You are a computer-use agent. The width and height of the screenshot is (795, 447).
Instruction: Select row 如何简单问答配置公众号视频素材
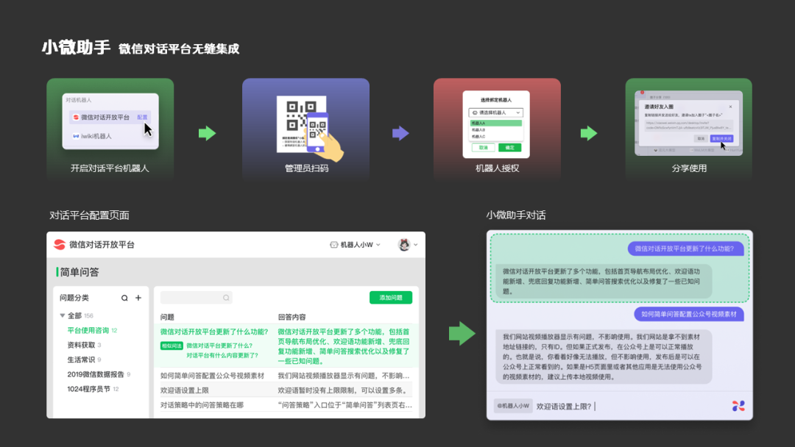click(x=286, y=376)
